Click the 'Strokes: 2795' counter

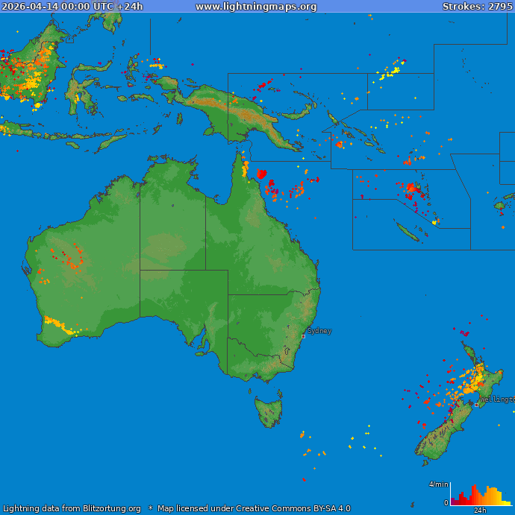point(477,7)
